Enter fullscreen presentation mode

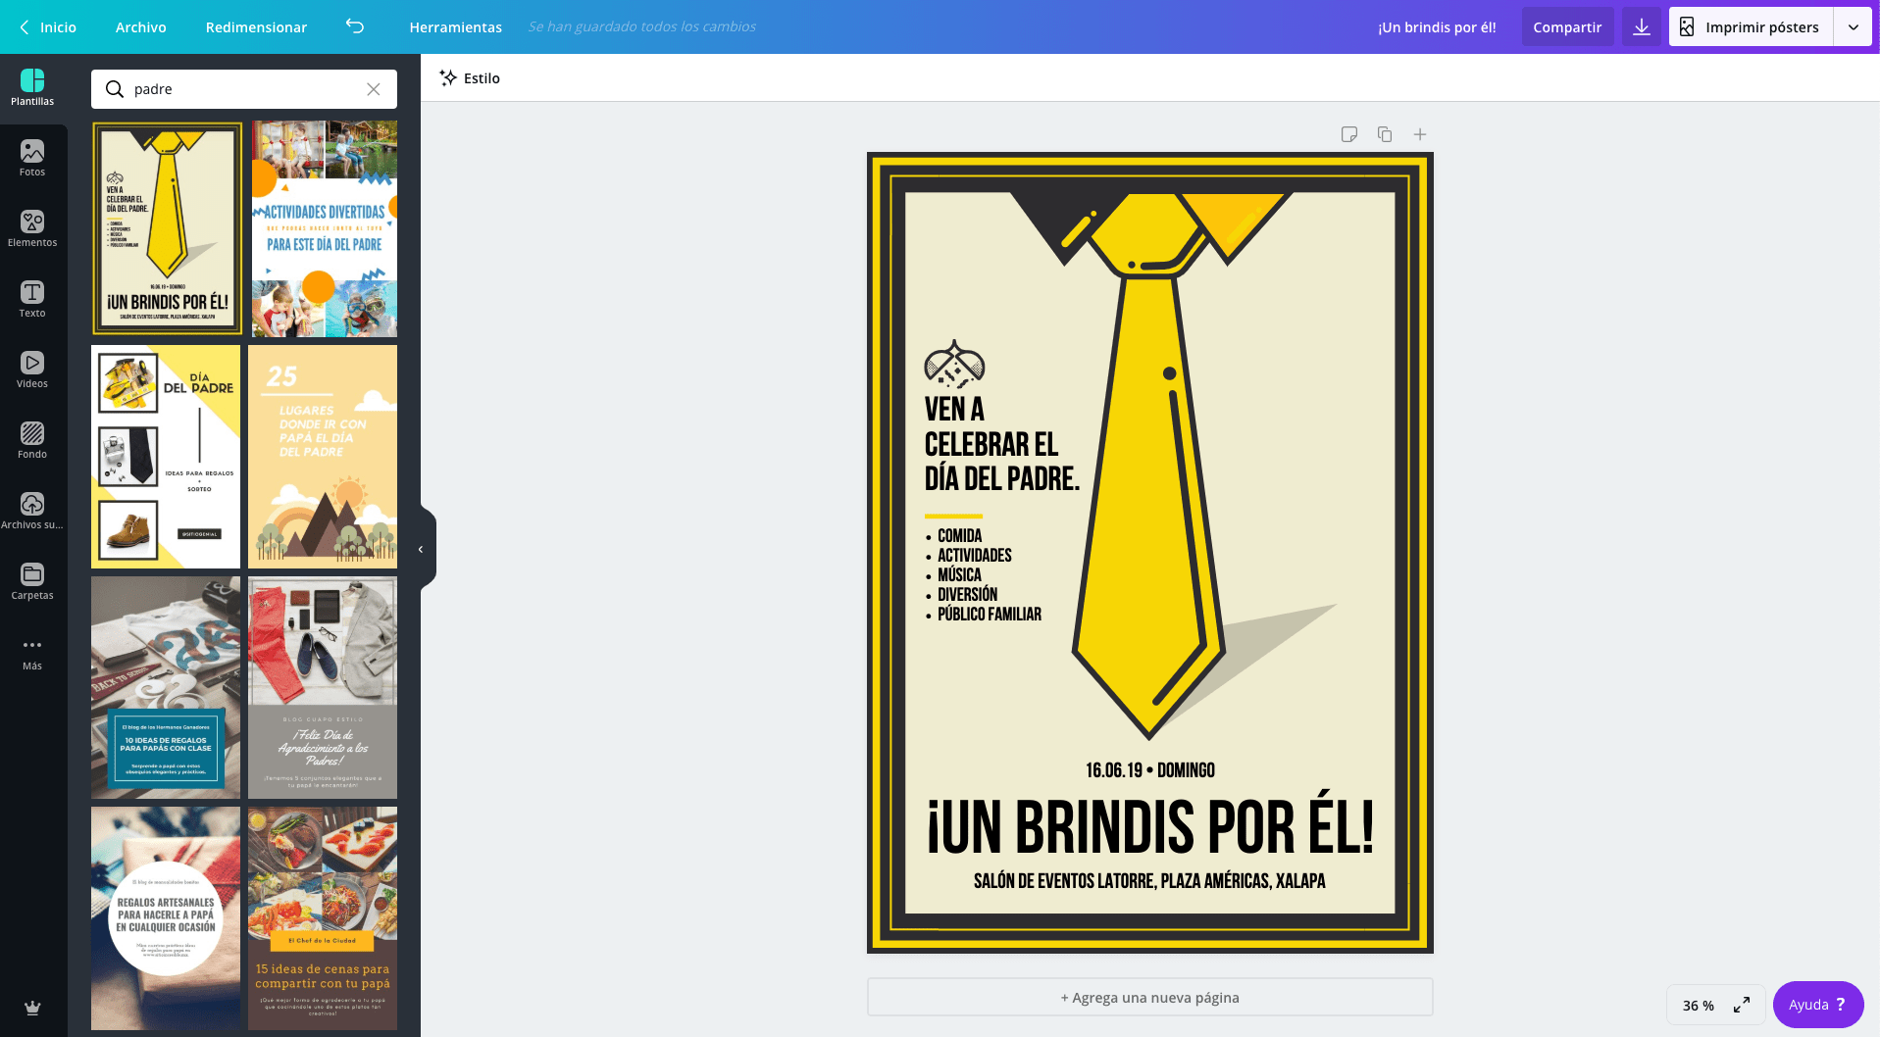[x=1742, y=1006]
